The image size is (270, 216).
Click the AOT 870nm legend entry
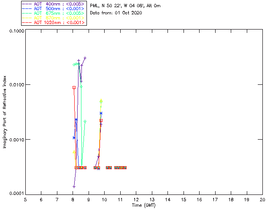pos(54,18)
